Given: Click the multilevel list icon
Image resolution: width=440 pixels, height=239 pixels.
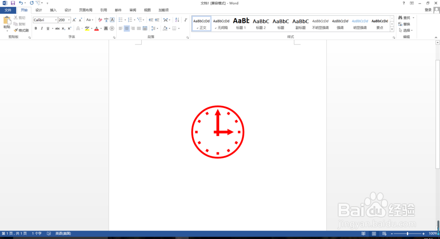Looking at the screenshot, I should point(139,20).
